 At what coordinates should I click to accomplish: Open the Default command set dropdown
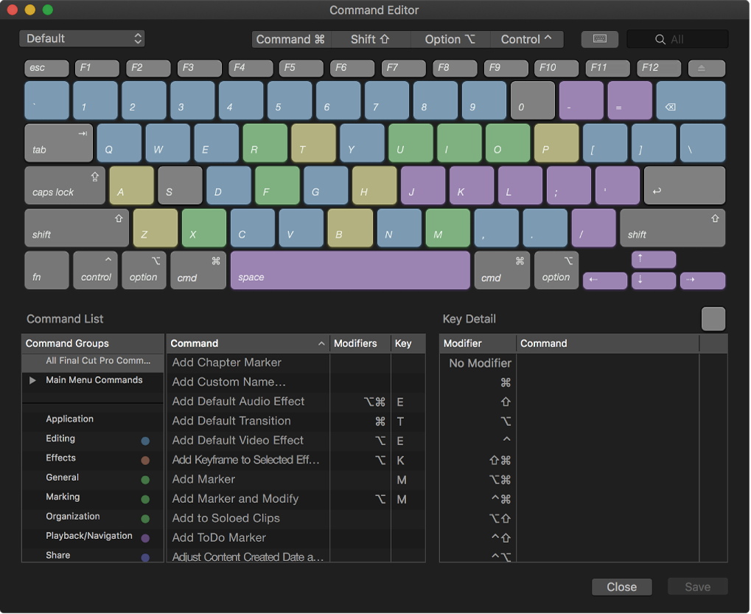pos(81,37)
